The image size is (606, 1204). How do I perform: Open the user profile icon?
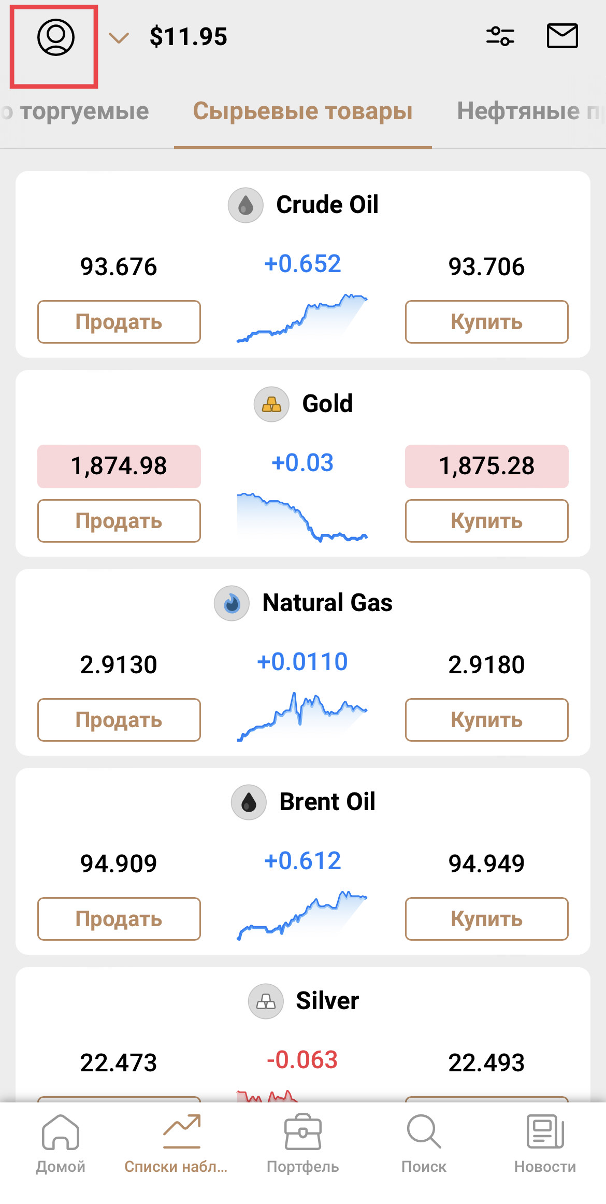pyautogui.click(x=55, y=37)
